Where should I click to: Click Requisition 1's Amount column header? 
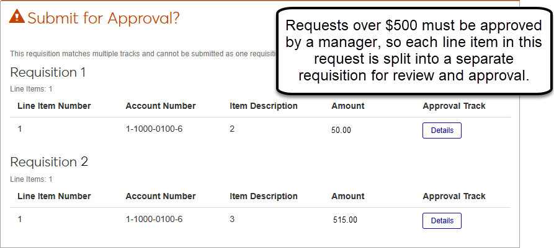click(347, 106)
